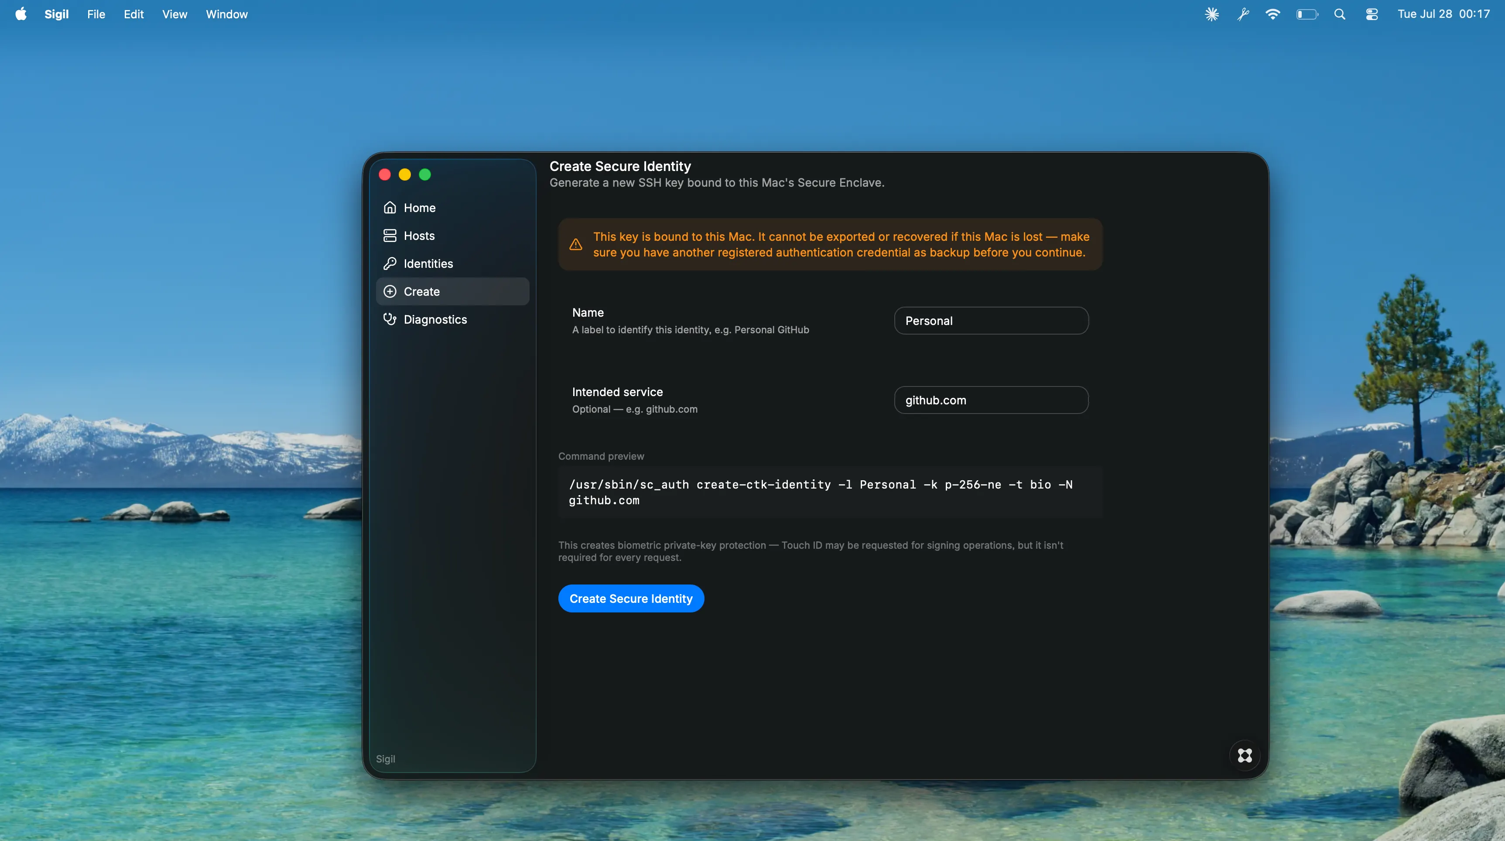Click the Sigil label at sidebar bottom
The image size is (1505, 841).
tap(386, 759)
